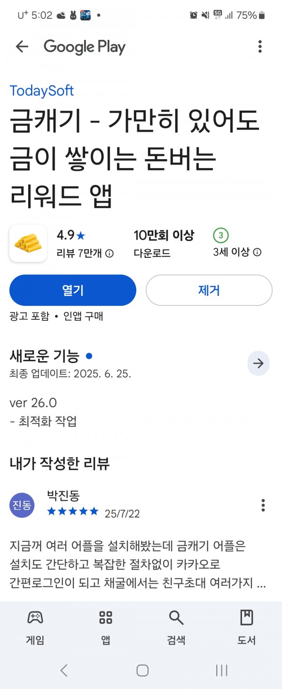Screen dimensions: 282x689
Task: Tap the Android back navigation button
Action: (x=64, y=670)
